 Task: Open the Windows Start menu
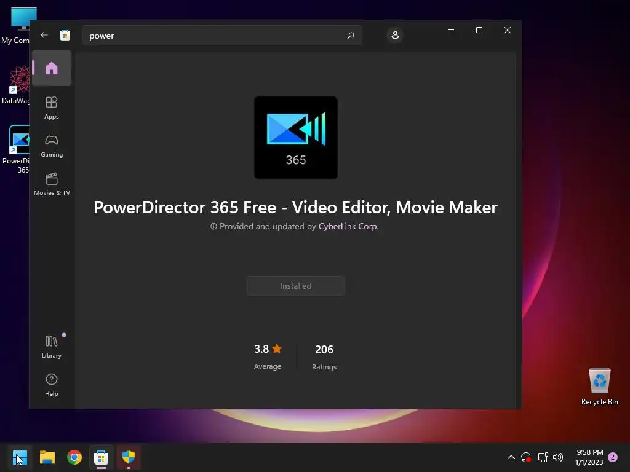click(20, 457)
